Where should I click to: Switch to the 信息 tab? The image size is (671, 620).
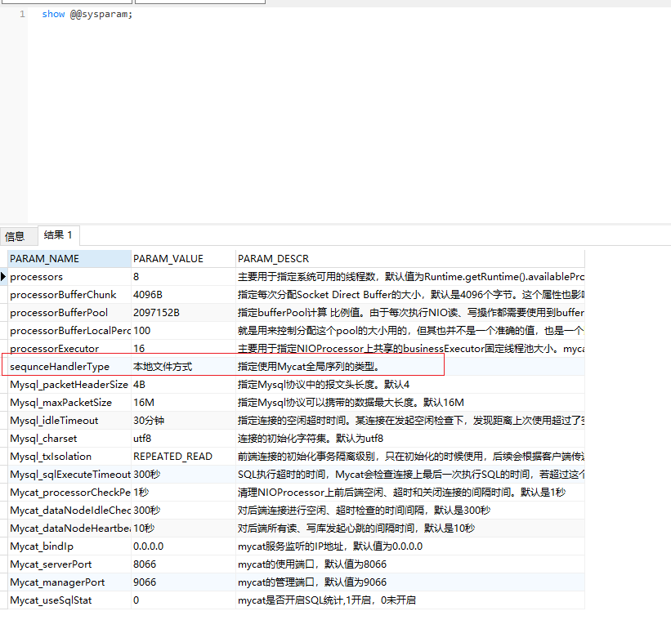[15, 236]
